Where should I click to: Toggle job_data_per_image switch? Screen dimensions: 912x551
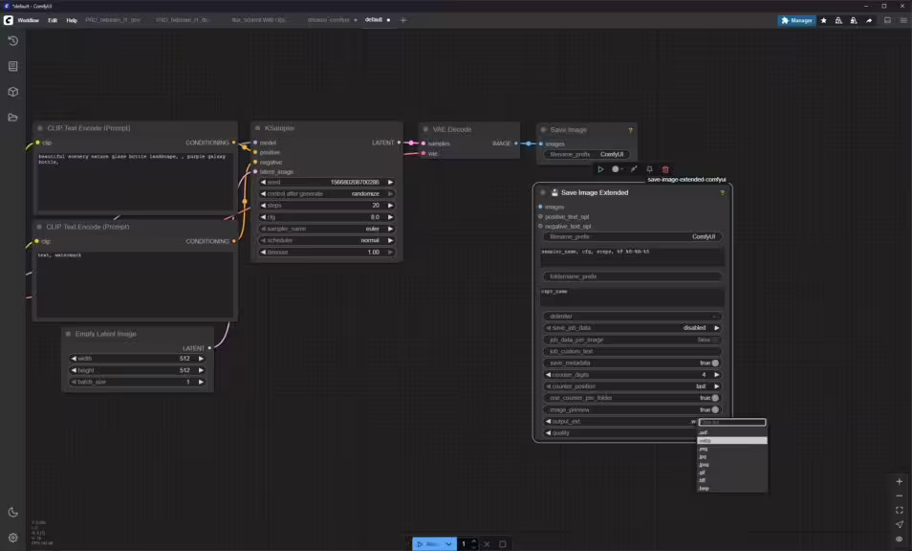click(715, 340)
